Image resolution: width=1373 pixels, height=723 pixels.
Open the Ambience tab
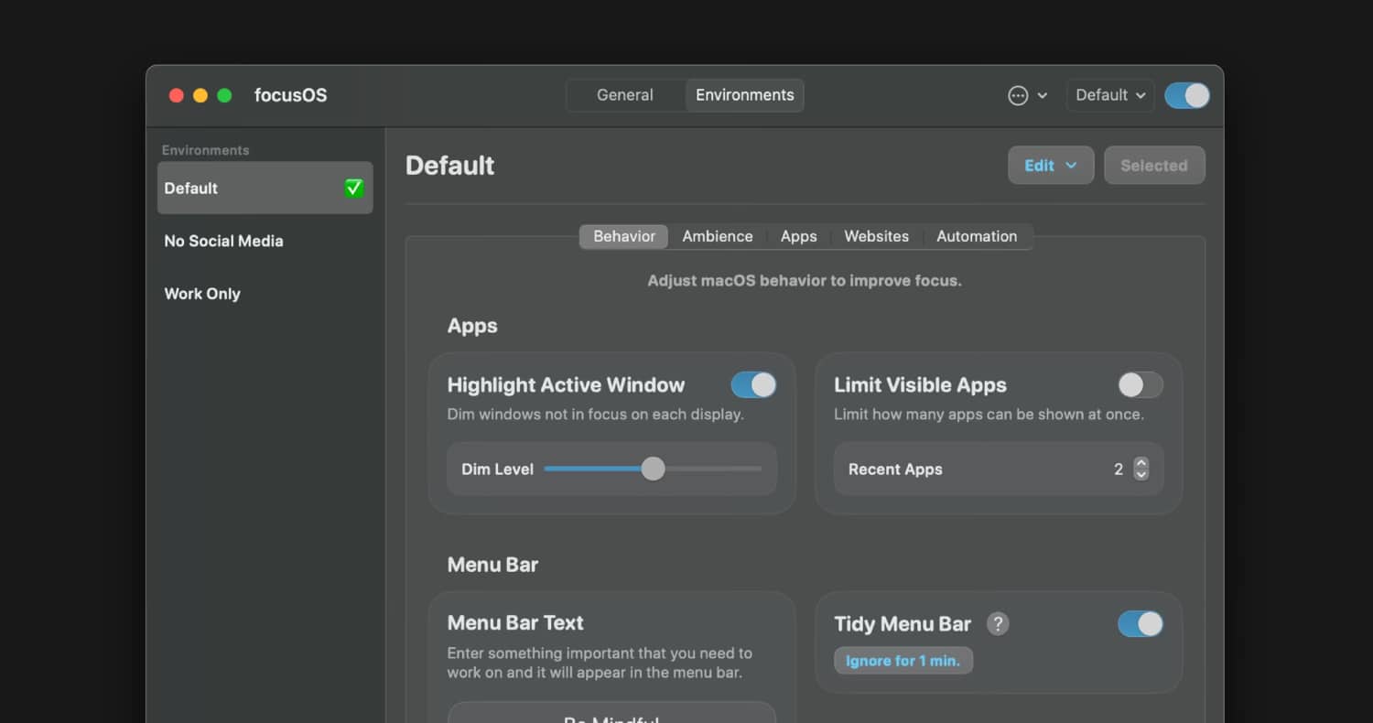(718, 236)
